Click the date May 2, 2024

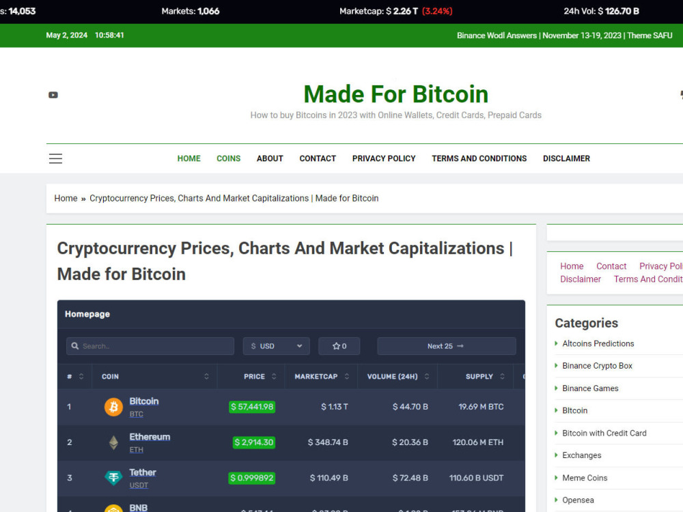pos(67,35)
